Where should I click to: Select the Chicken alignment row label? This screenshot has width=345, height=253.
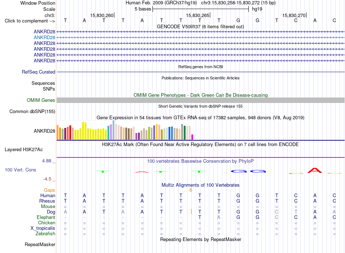point(46,223)
